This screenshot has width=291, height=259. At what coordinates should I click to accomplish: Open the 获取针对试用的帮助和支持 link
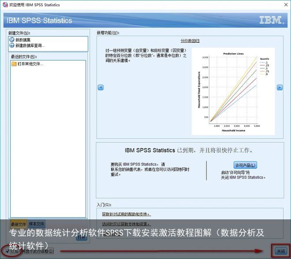pos(127,214)
